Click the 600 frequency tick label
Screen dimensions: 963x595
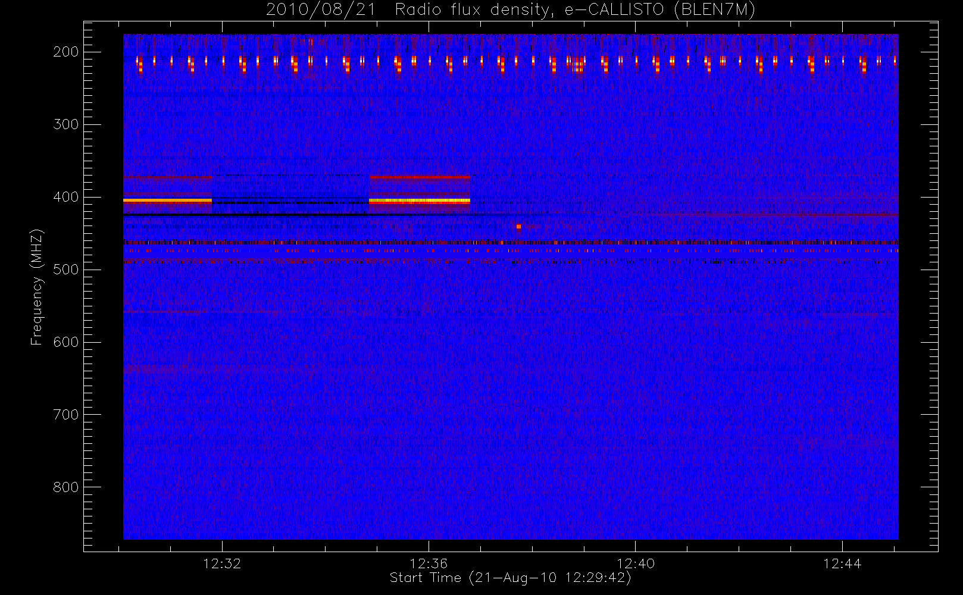(65, 342)
